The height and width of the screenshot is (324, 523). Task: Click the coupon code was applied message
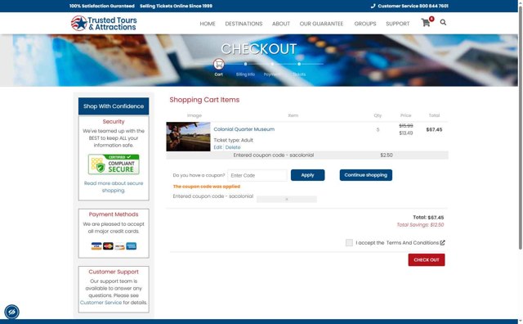pyautogui.click(x=207, y=187)
